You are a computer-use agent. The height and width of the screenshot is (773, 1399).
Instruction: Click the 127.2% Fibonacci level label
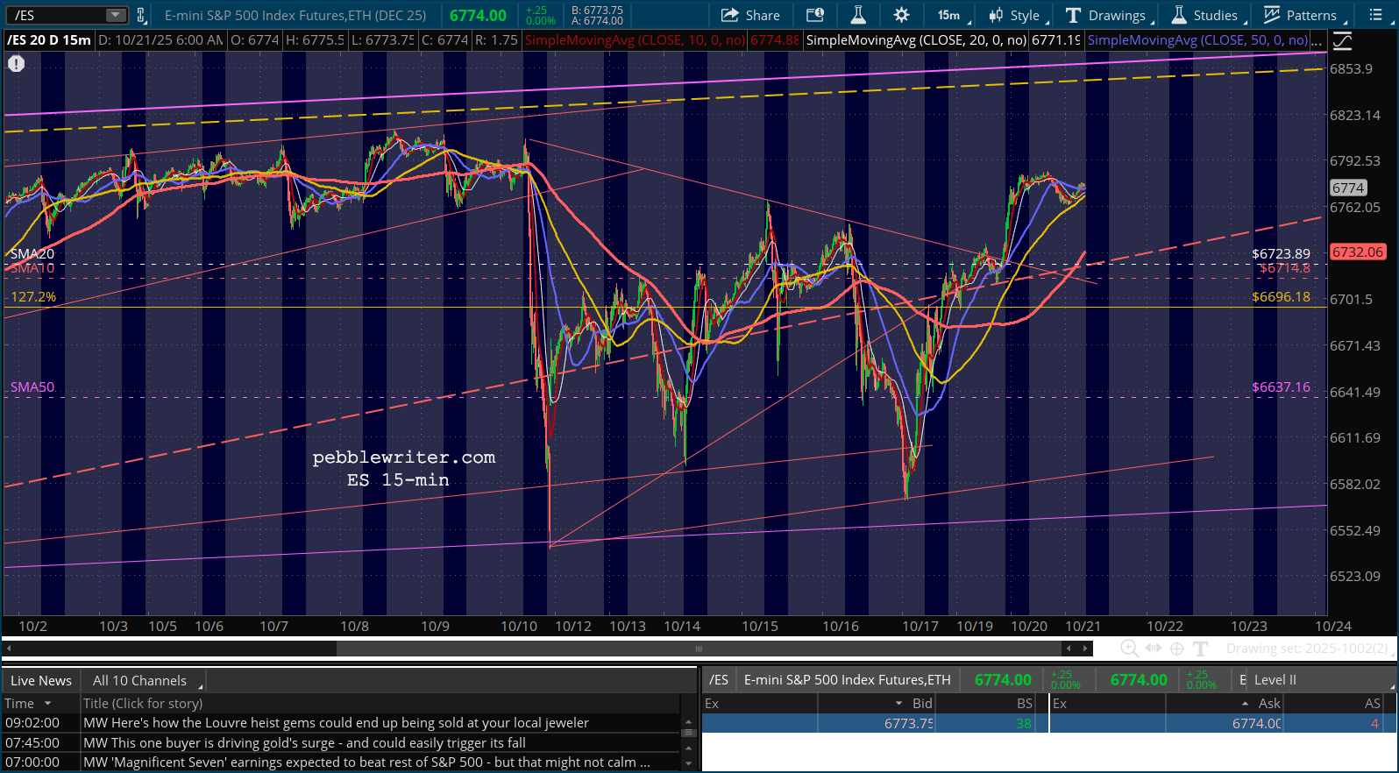tap(33, 297)
